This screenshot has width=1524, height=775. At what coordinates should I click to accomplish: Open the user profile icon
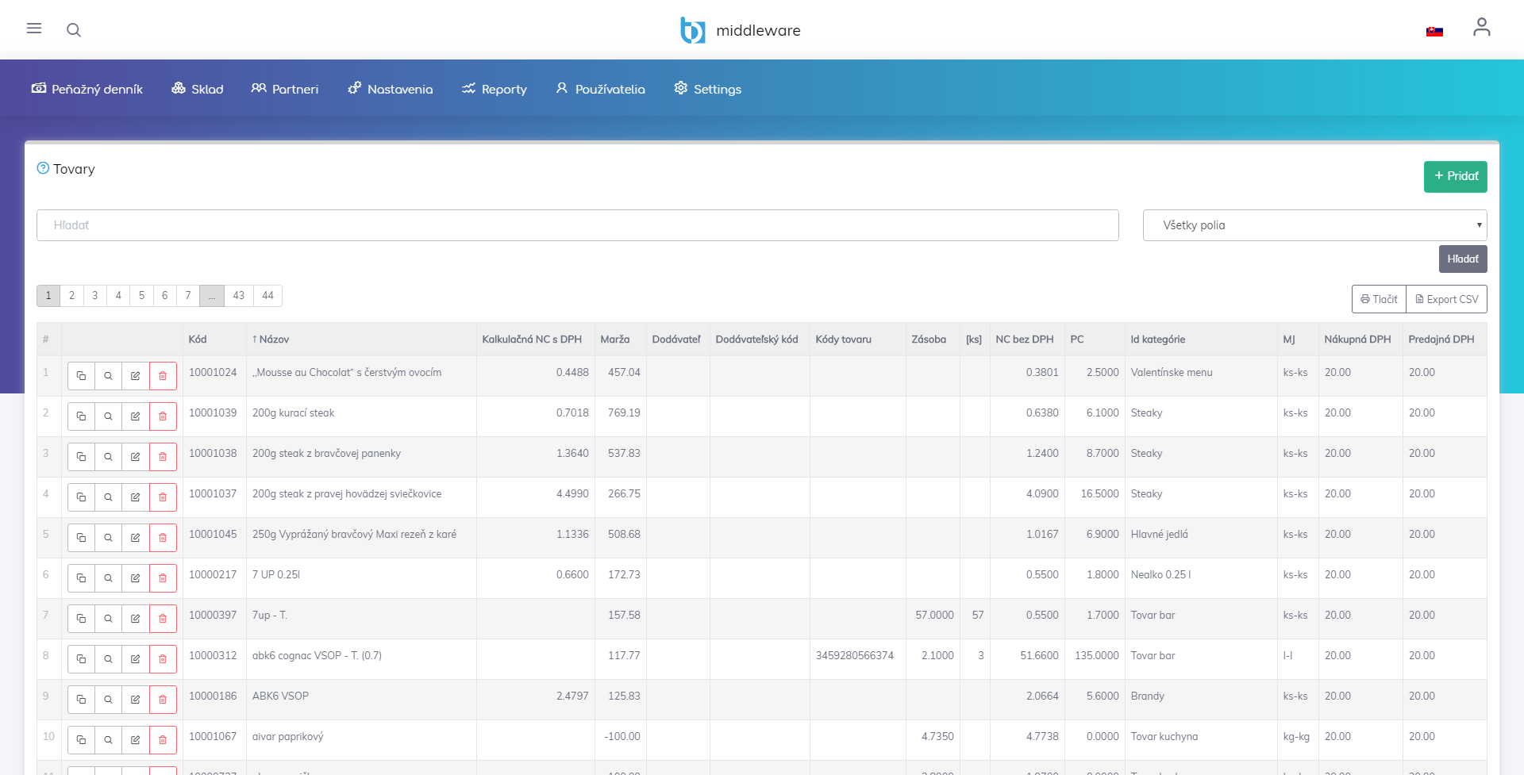pos(1481,28)
